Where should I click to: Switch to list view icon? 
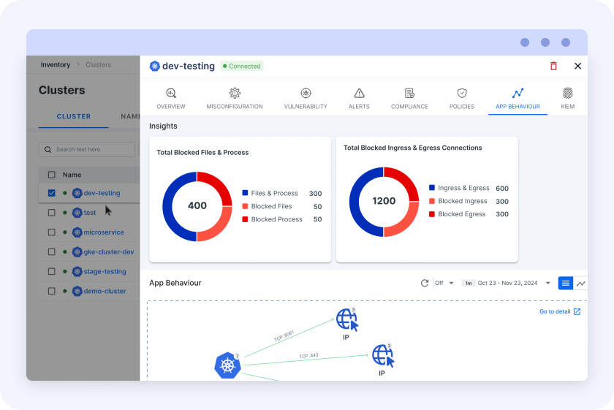point(566,283)
